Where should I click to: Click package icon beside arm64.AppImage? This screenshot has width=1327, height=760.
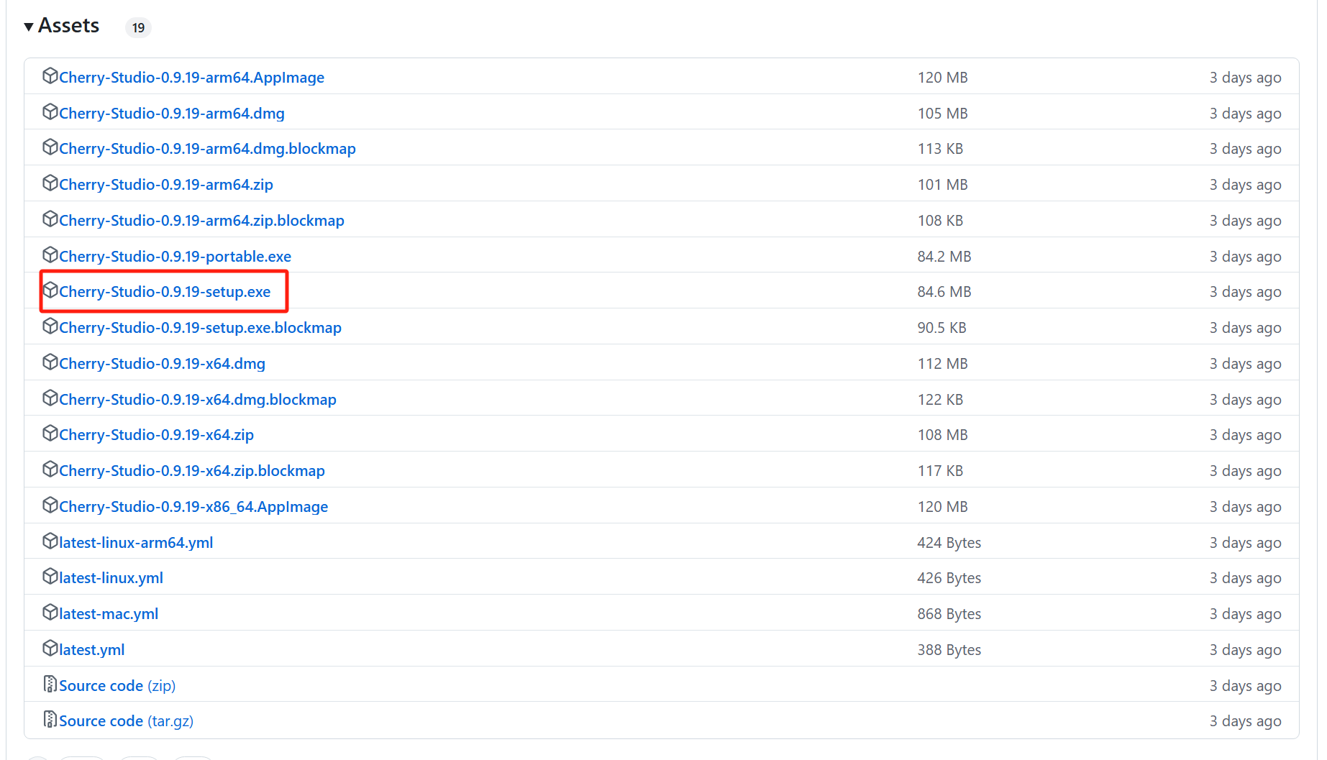[50, 75]
